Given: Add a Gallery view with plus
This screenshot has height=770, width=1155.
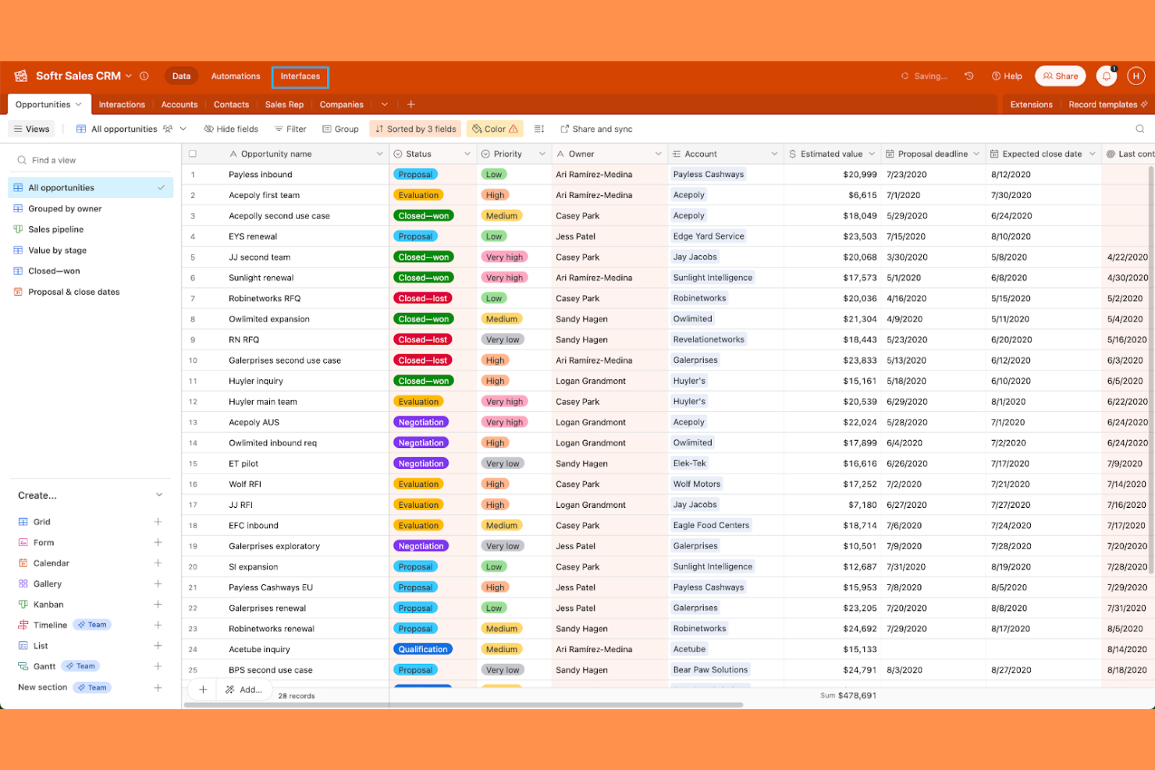Looking at the screenshot, I should tap(158, 584).
